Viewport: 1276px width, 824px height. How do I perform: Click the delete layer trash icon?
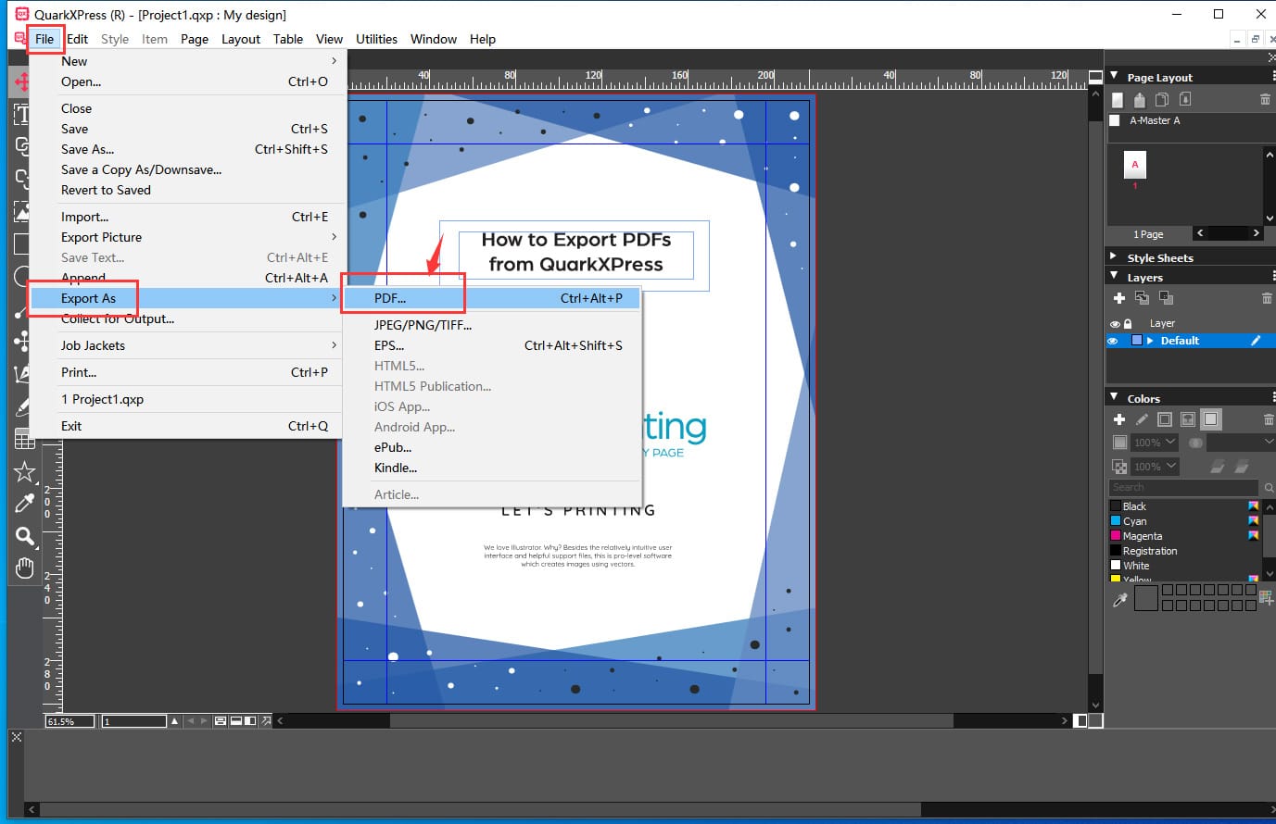pyautogui.click(x=1266, y=298)
